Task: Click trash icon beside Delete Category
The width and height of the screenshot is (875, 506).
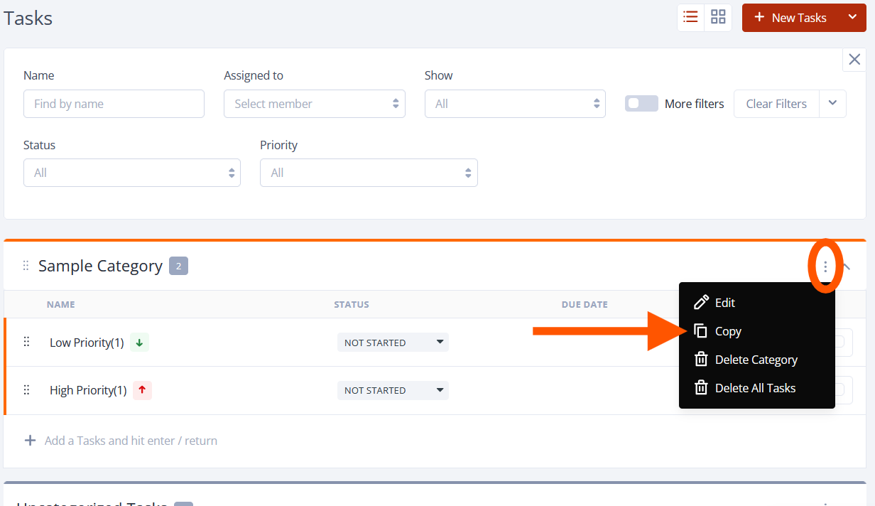Action: 701,360
